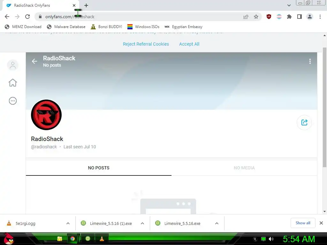The height and width of the screenshot is (245, 327).
Task: Click Show all downloads
Action: point(303,223)
